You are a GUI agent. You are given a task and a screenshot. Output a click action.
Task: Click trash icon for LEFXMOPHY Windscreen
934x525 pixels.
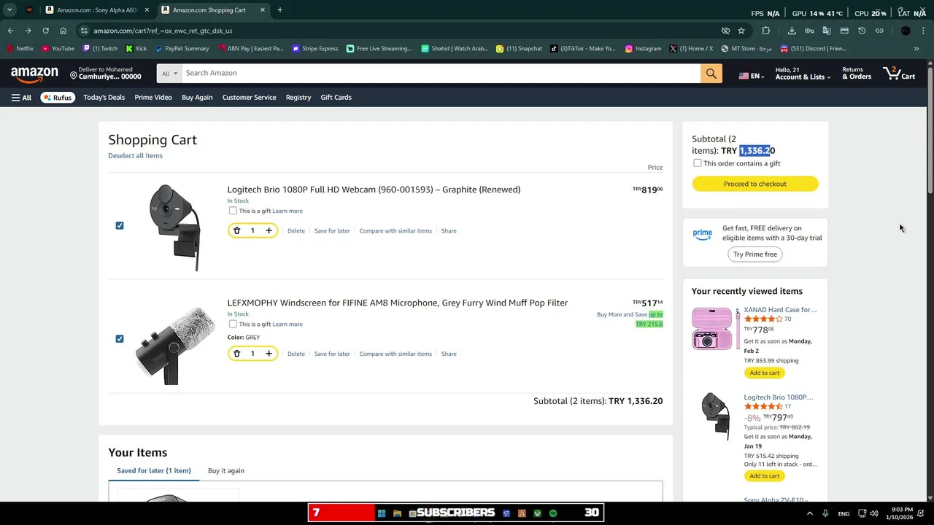236,354
